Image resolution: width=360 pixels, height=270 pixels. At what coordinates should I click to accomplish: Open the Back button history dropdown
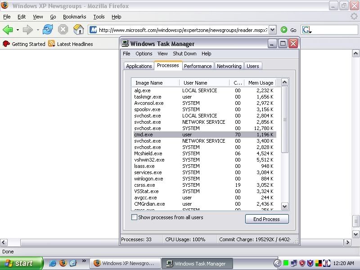point(18,30)
